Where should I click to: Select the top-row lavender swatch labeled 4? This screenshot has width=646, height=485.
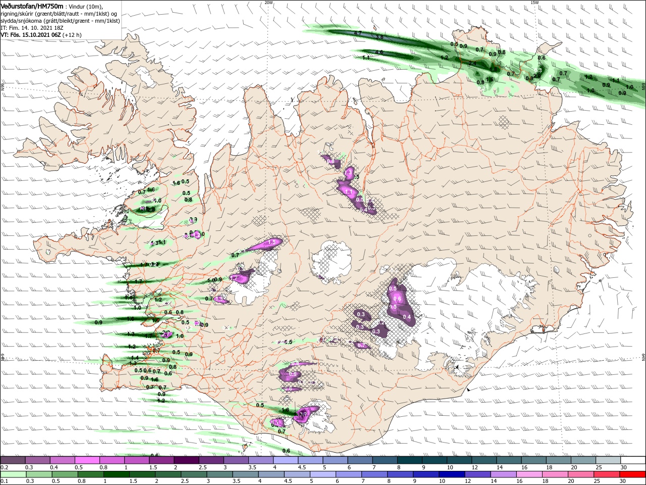tap(285, 460)
